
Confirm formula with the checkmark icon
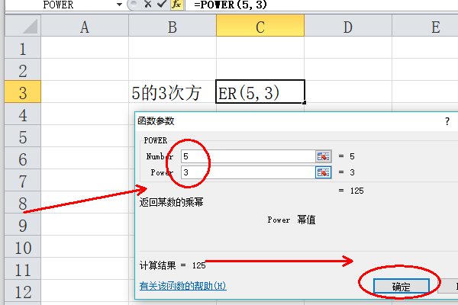pos(162,4)
